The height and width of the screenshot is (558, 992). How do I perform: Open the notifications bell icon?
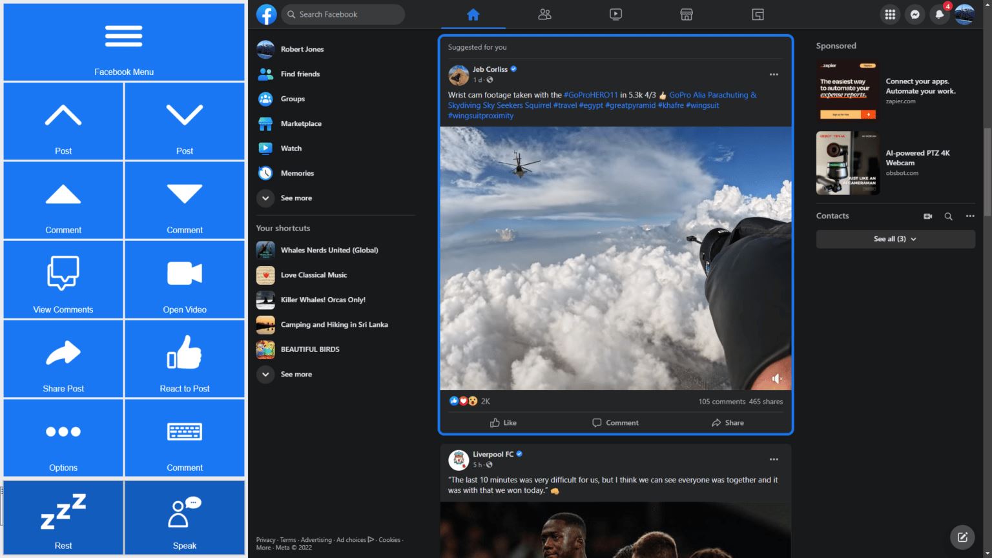point(940,14)
